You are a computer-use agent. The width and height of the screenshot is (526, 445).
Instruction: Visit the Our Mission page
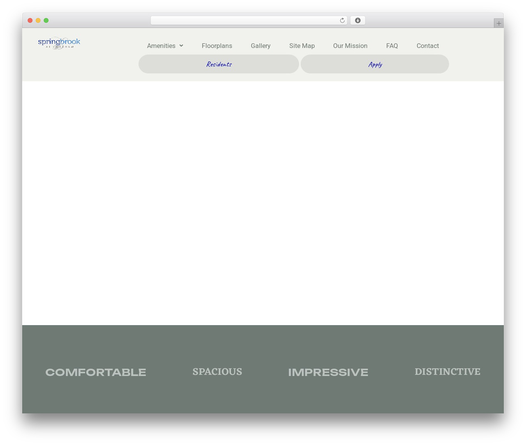click(350, 46)
